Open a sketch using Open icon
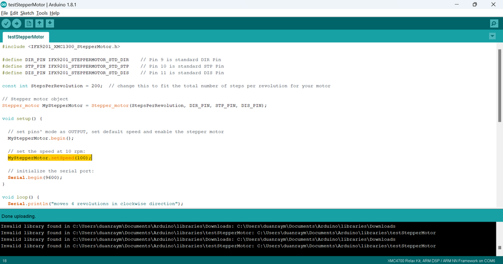503x264 pixels. 39,24
